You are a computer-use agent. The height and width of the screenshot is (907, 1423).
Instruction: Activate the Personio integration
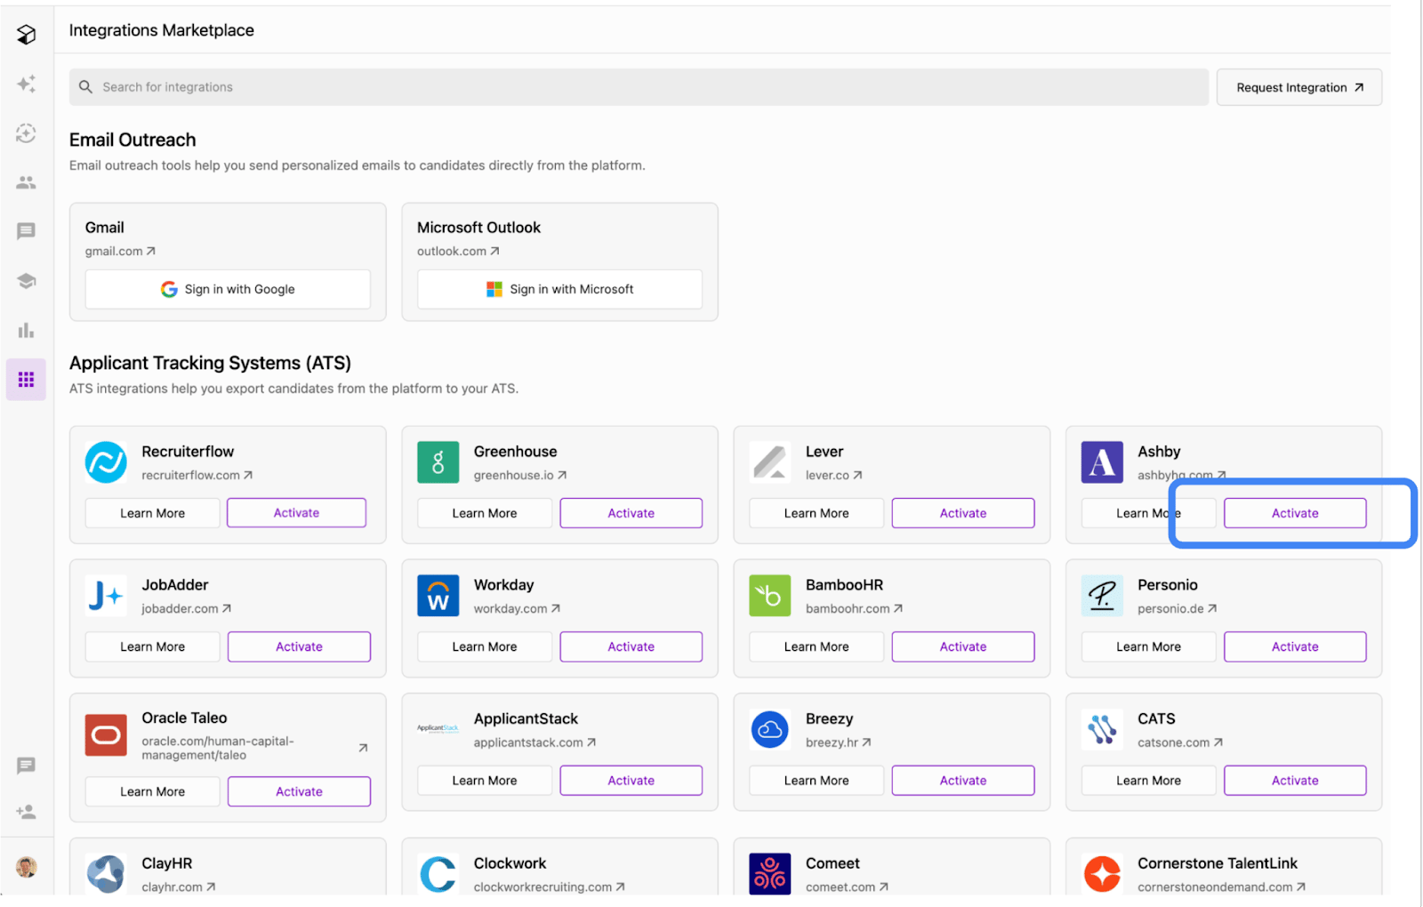(1295, 646)
